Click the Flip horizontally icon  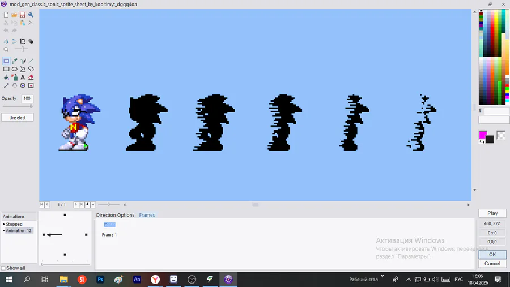6,41
